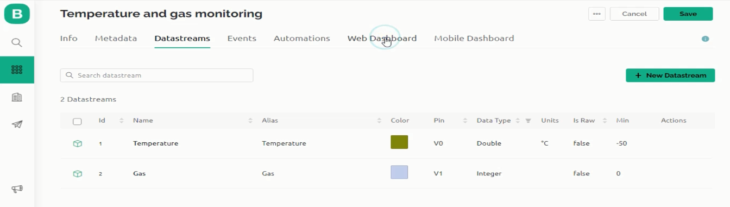Click the Blynk B logo icon
This screenshot has height=207, width=730.
coord(17,14)
